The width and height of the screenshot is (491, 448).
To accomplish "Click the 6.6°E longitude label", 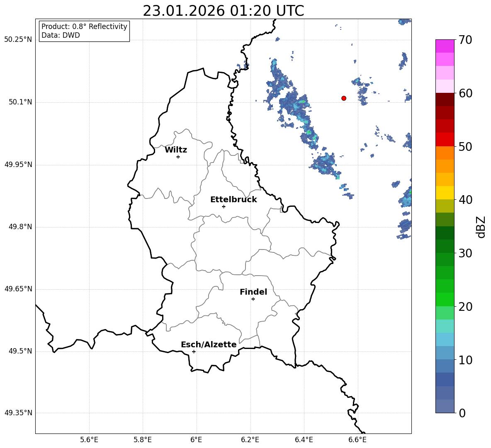I will point(357,440).
